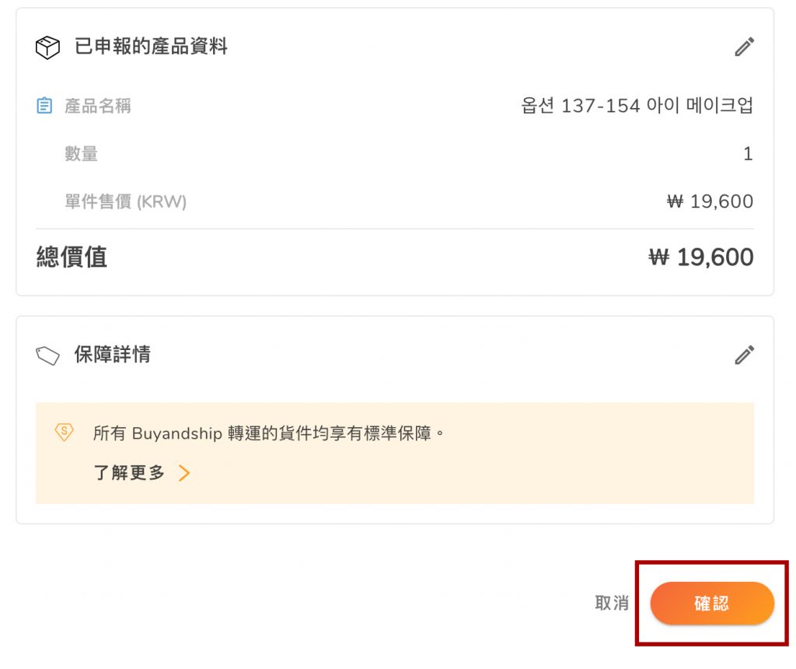Expand the orange chevron next to 了解更多

pos(184,473)
